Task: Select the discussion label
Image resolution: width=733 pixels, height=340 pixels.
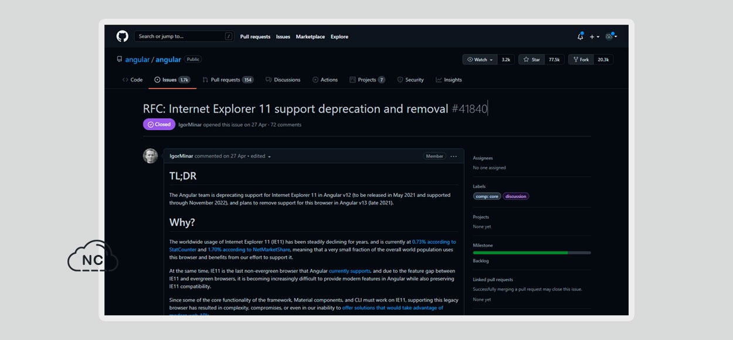Action: [x=516, y=196]
